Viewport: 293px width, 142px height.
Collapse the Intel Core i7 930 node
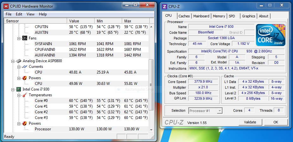[x=13, y=89]
